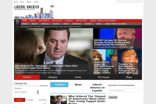The height and width of the screenshot is (104, 156).
Task: Switch to Liberal America en Español content tab
Action: tap(97, 88)
